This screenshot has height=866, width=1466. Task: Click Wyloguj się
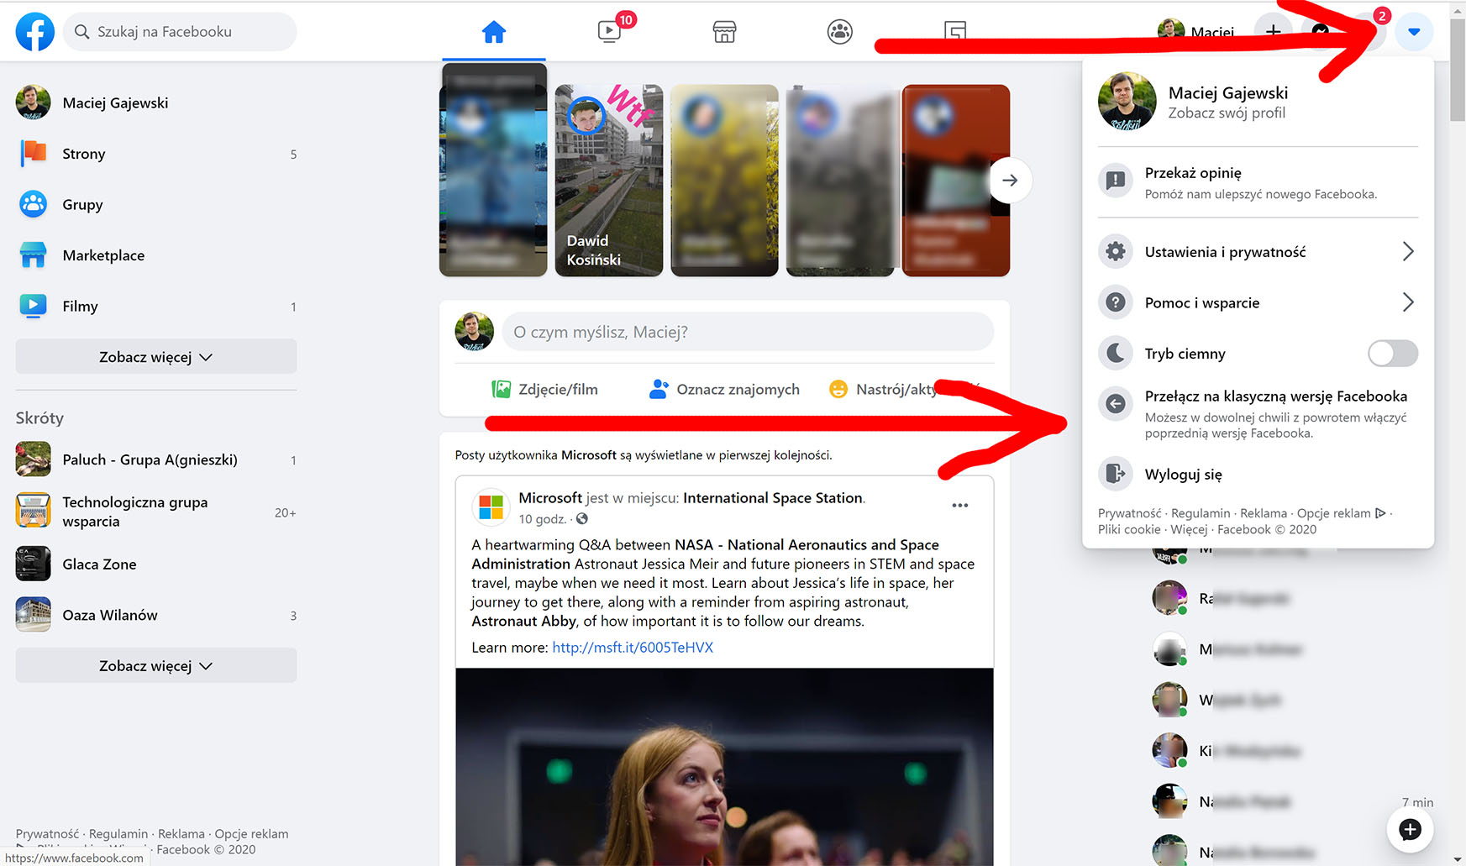pyautogui.click(x=1258, y=474)
